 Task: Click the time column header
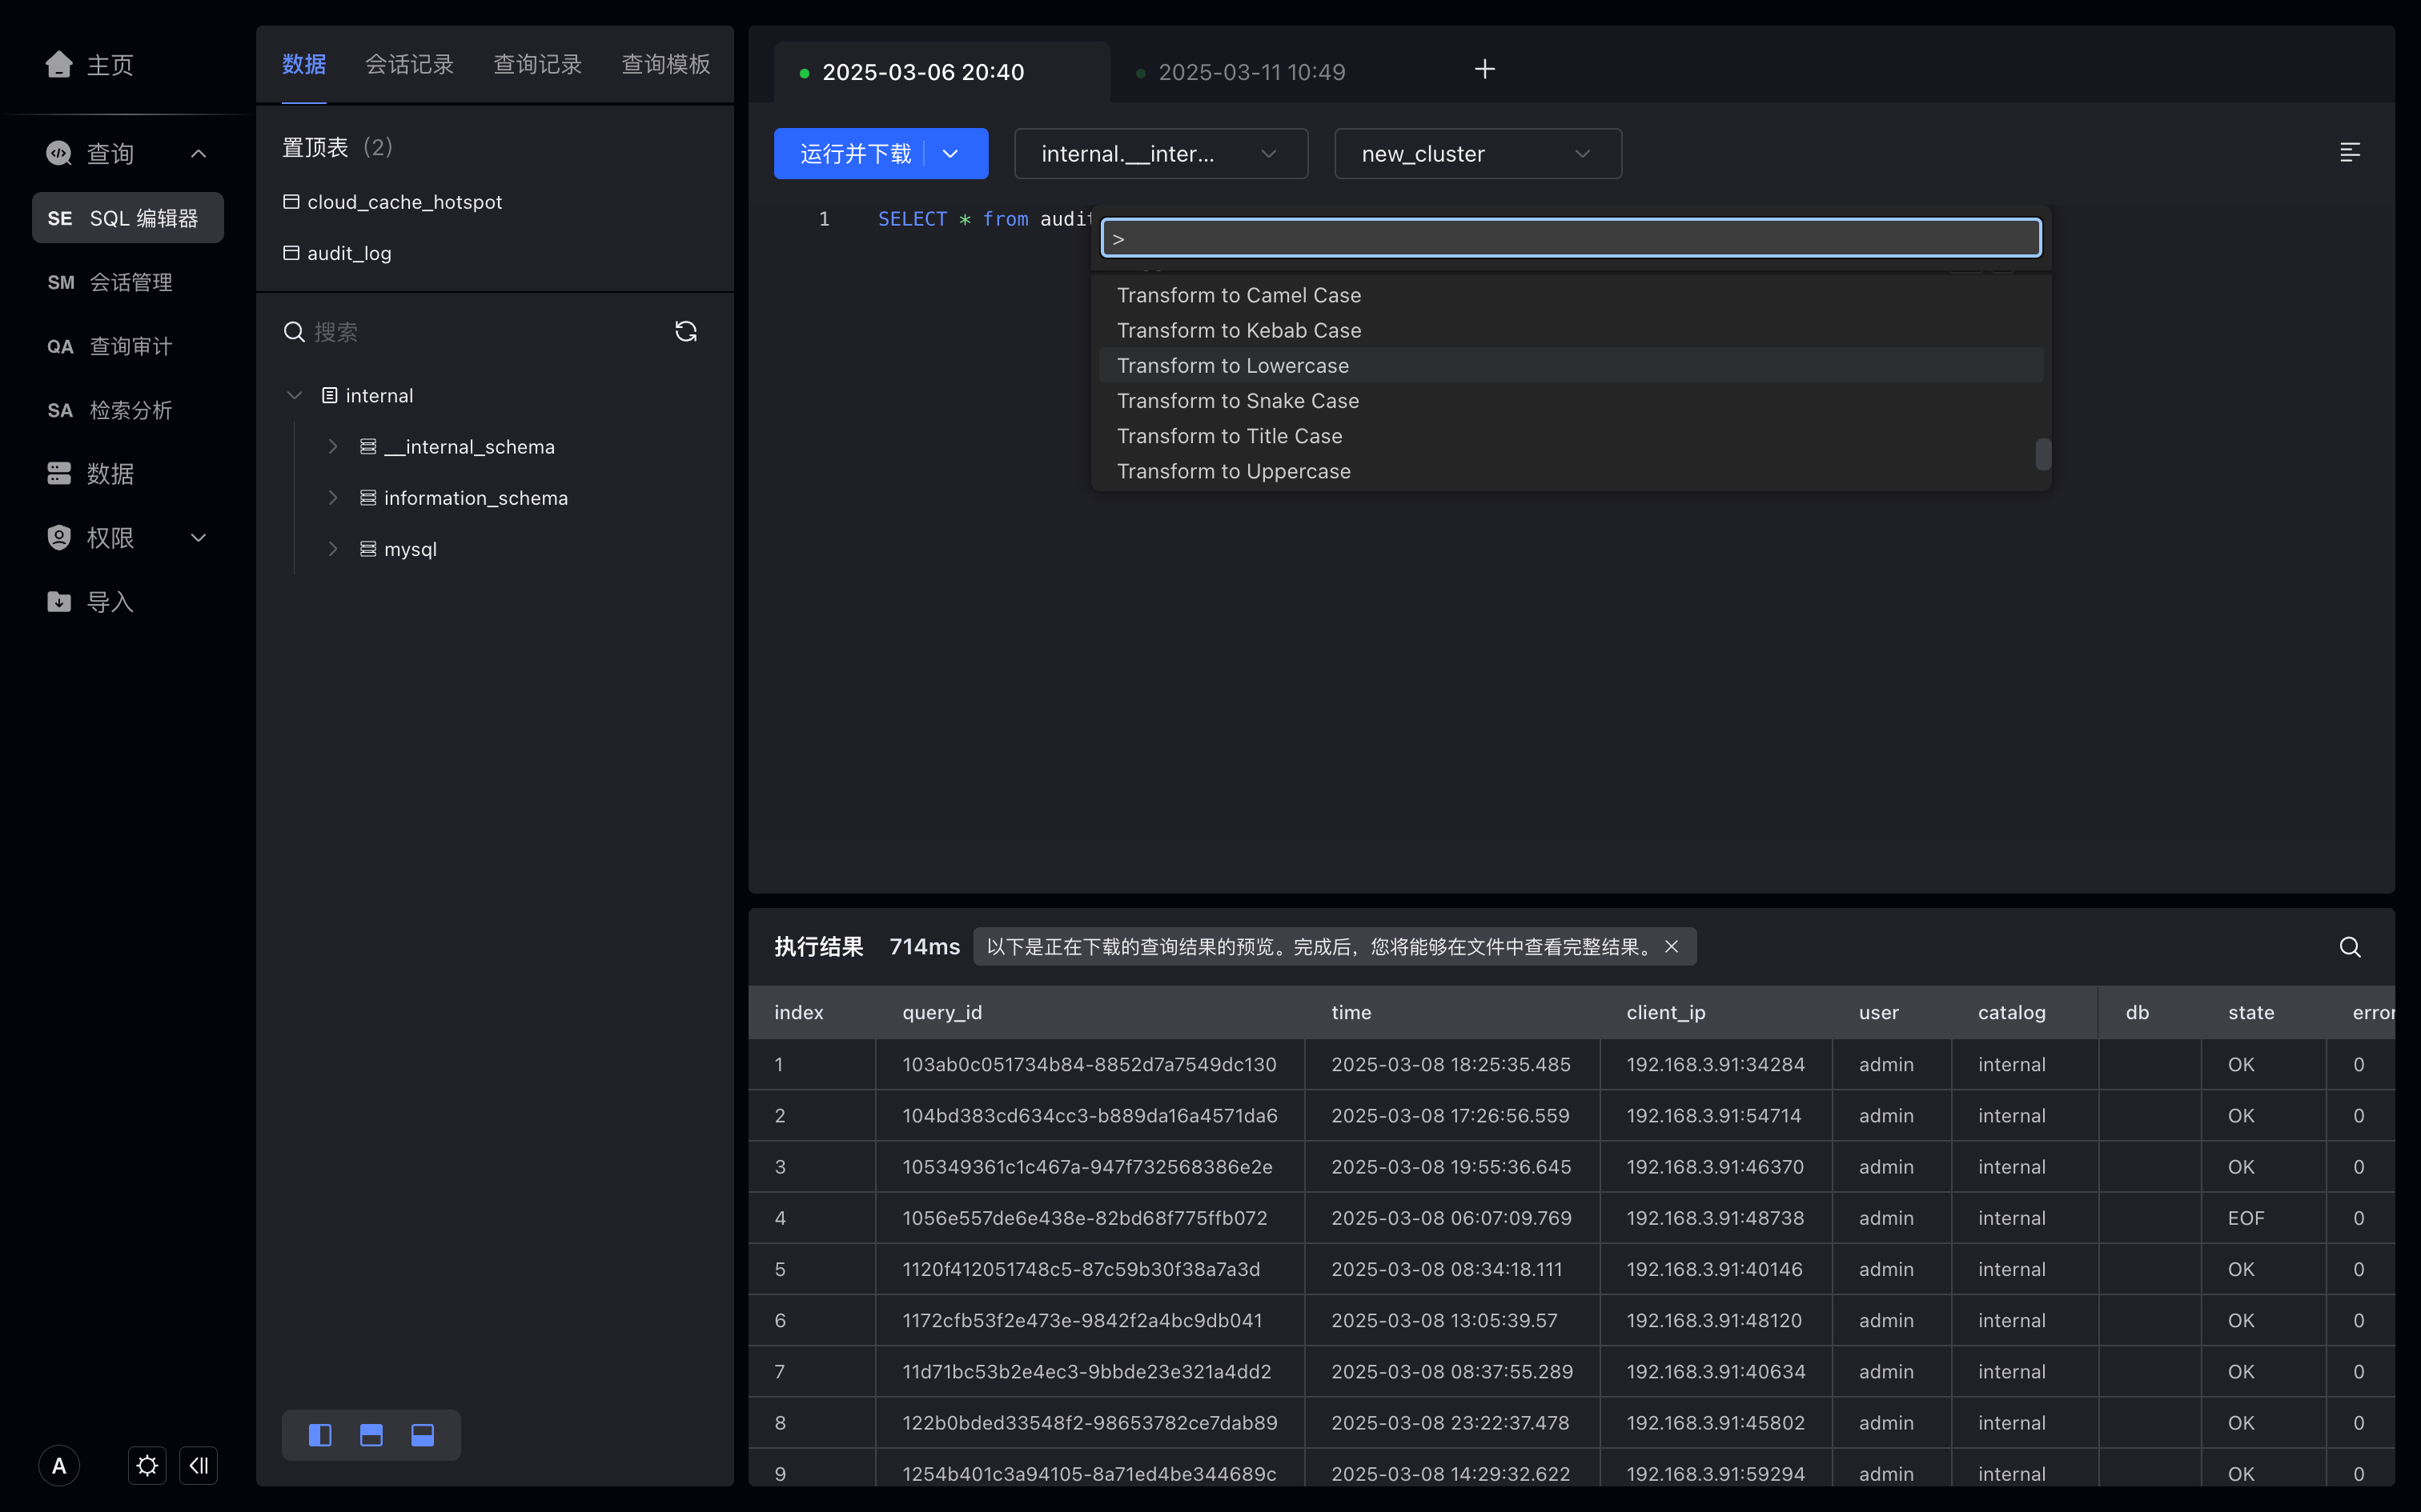tap(1452, 1012)
